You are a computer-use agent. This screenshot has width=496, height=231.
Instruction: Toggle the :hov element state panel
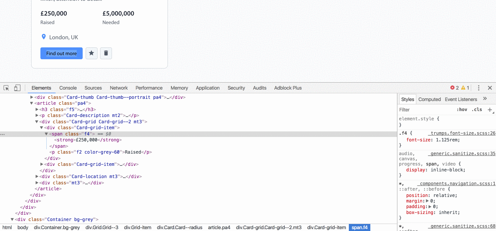pos(462,110)
